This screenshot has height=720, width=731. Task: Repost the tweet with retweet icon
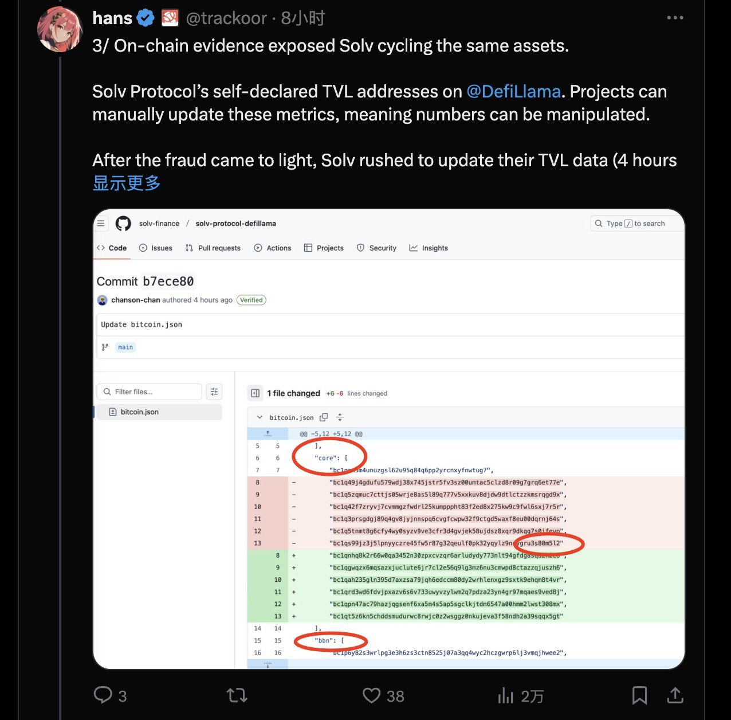[237, 695]
